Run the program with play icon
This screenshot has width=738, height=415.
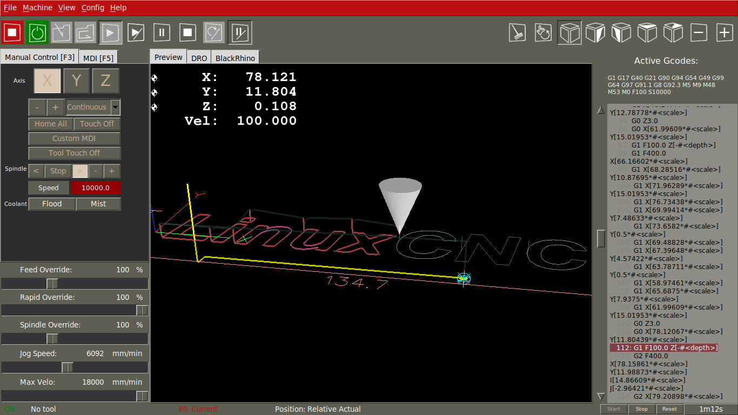tap(110, 33)
